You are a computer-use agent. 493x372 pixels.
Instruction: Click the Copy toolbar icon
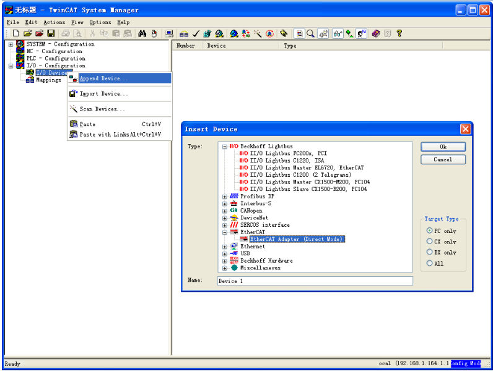104,33
